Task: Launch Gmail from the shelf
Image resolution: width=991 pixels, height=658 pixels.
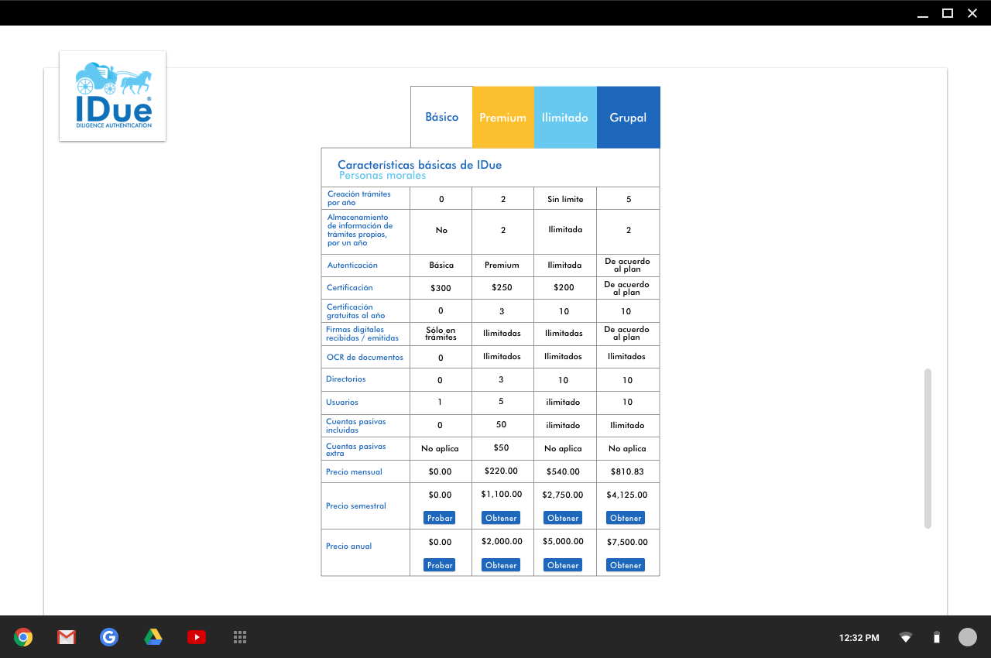Action: click(67, 637)
